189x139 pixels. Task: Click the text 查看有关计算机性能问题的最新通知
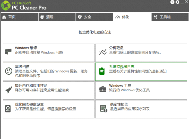pyautogui.click(x=138, y=71)
